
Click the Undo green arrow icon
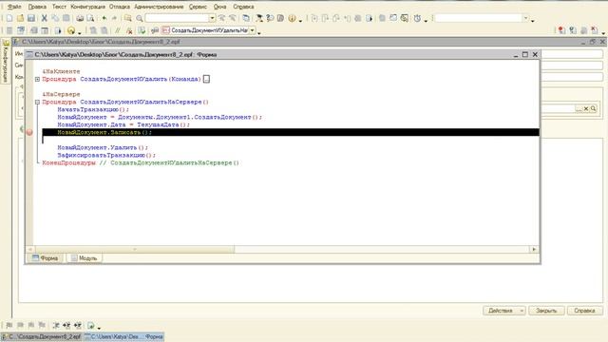[x=104, y=18]
